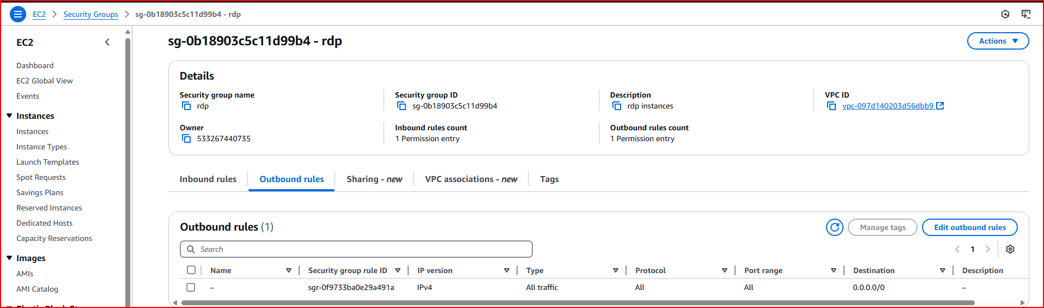The height and width of the screenshot is (308, 1044).
Task: Open the vpc-097d140203d56dbb9 link
Action: pyautogui.click(x=888, y=106)
